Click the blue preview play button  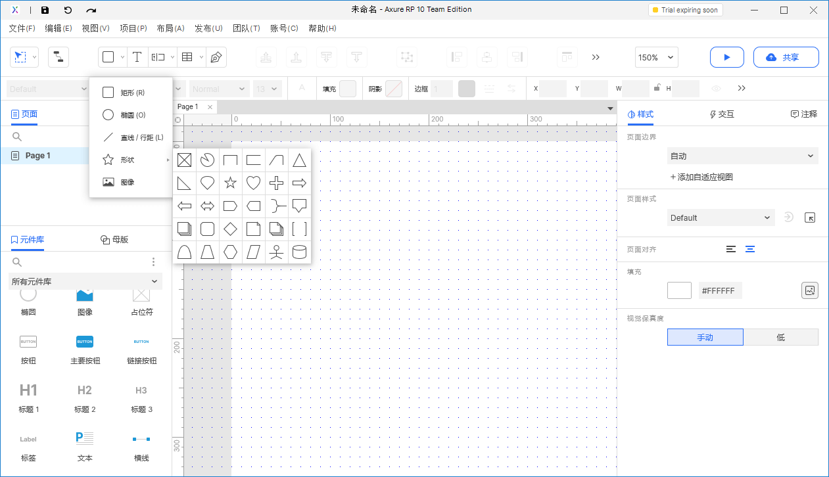coord(727,57)
